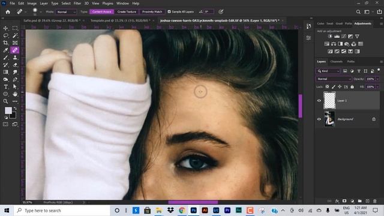
Task: Select the Pen tool
Action: pos(15,79)
